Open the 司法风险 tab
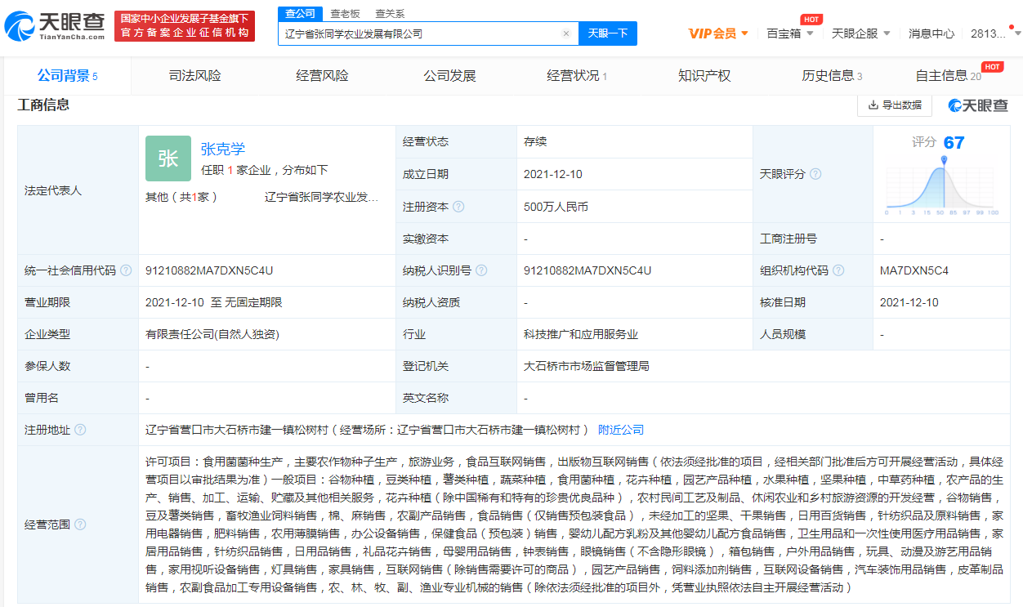Screen dimensions: 1023x607 tap(195, 76)
